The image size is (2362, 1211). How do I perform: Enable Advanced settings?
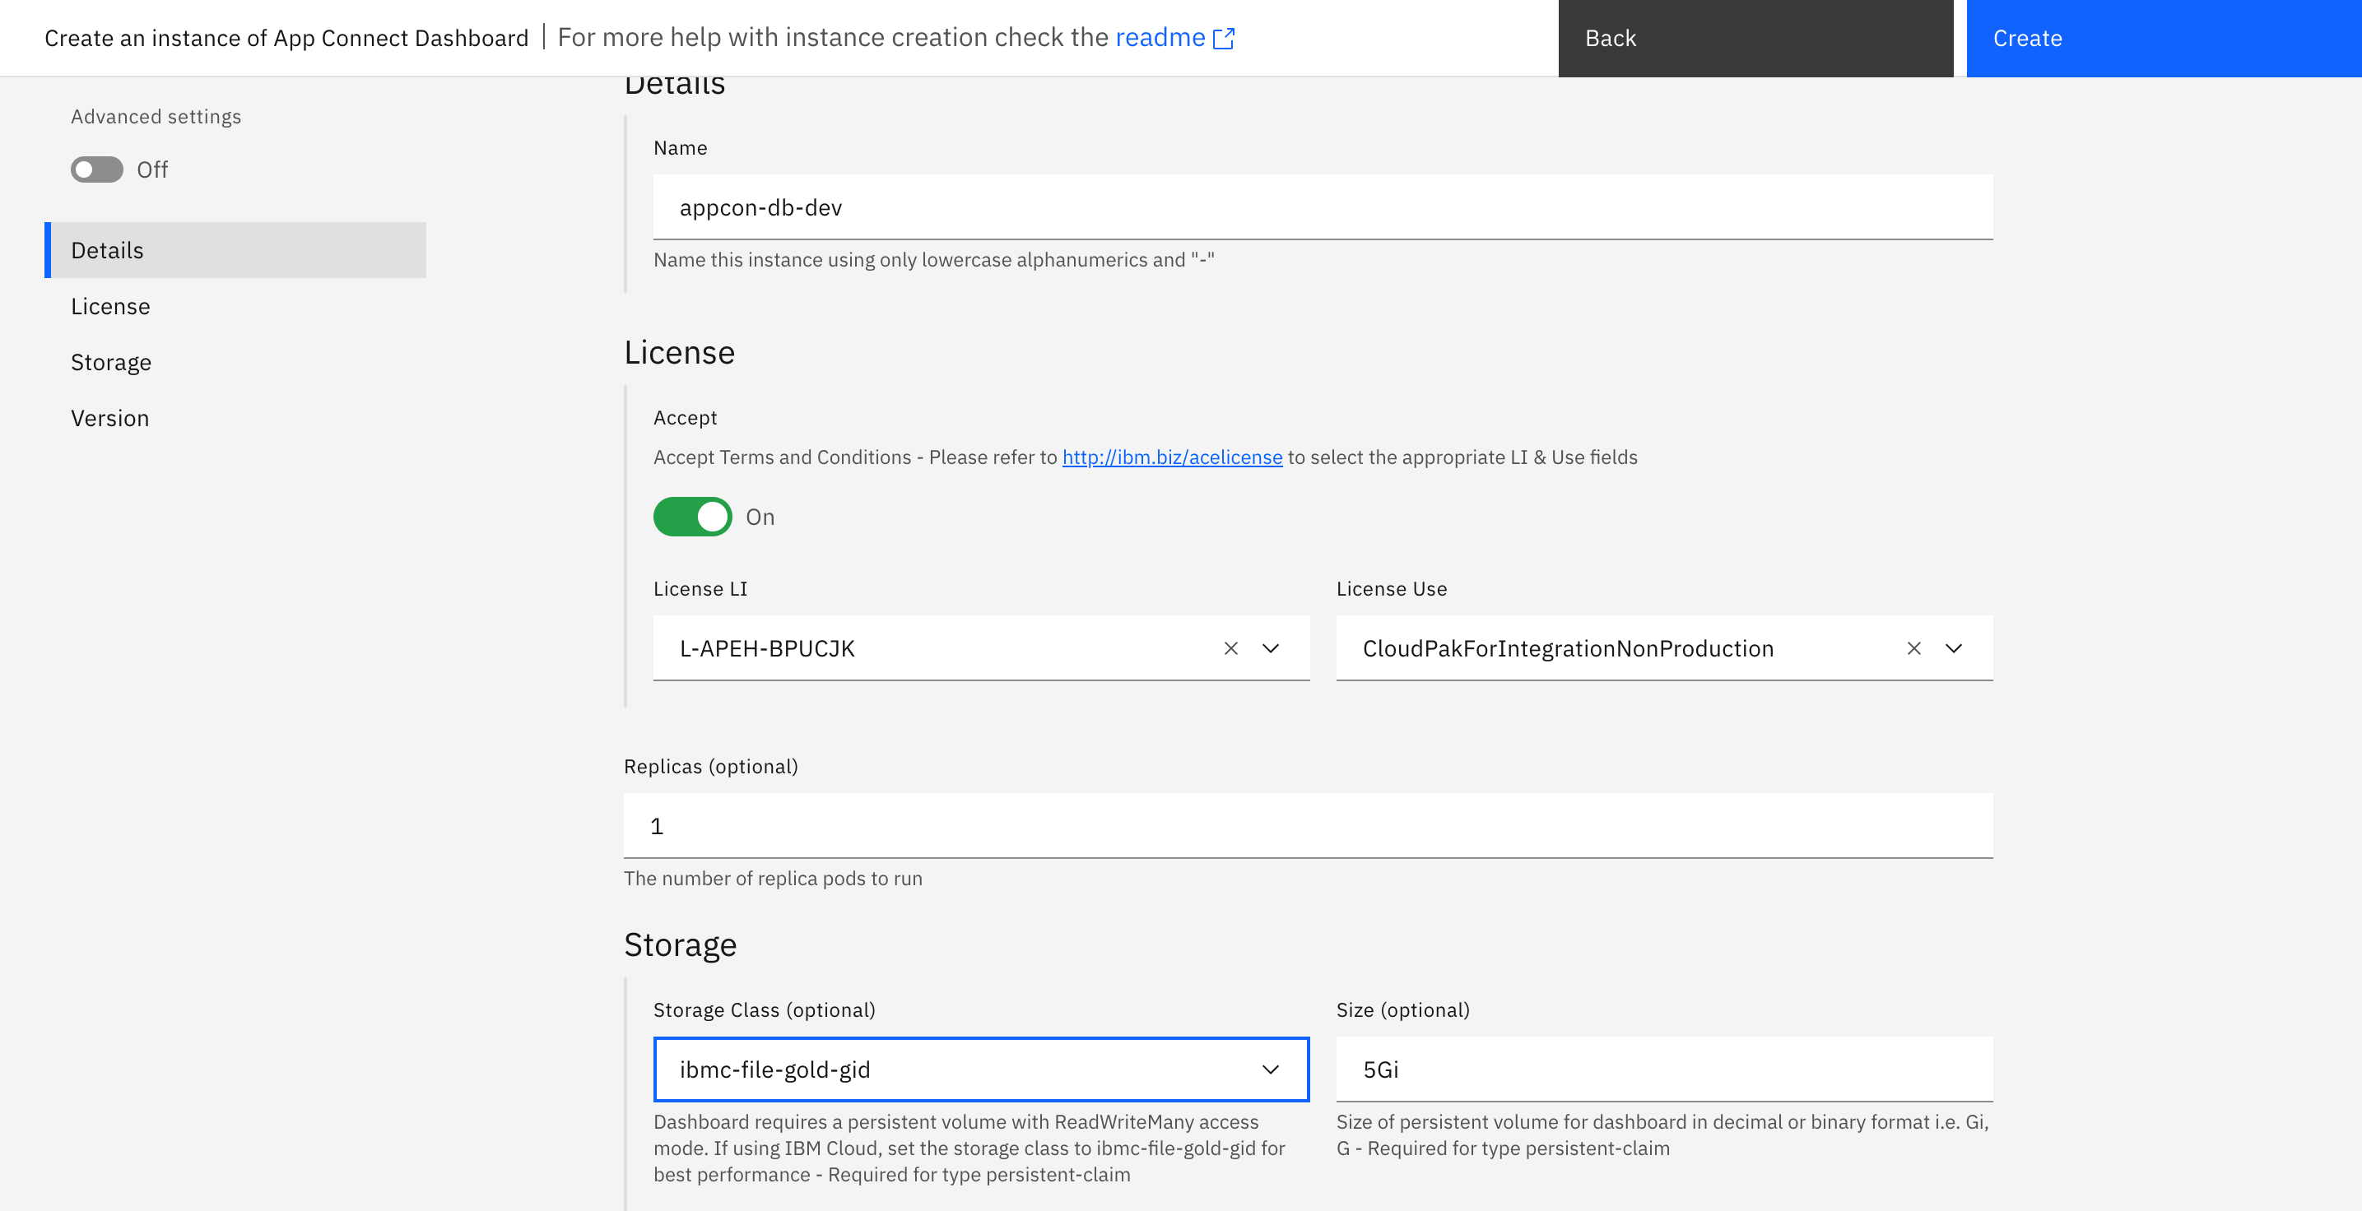[x=95, y=169]
